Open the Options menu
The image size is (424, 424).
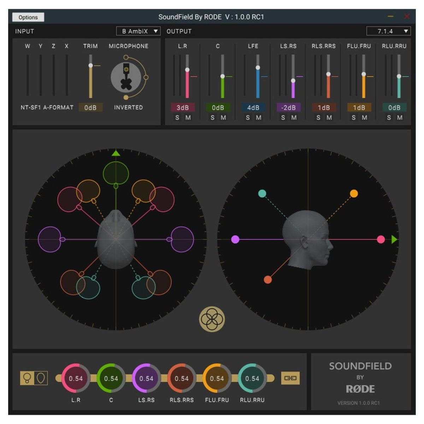[28, 17]
